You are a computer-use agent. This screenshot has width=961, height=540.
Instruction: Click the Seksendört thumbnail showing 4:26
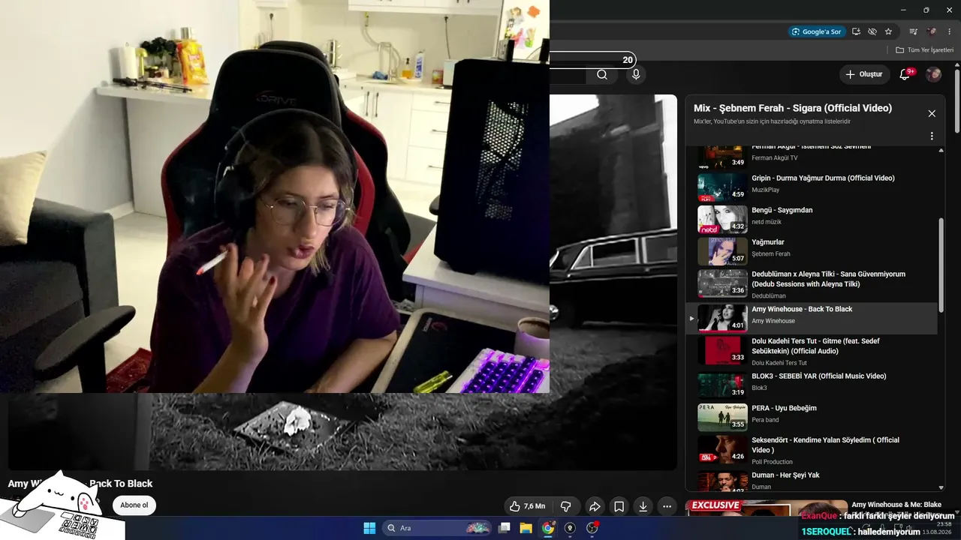[722, 448]
